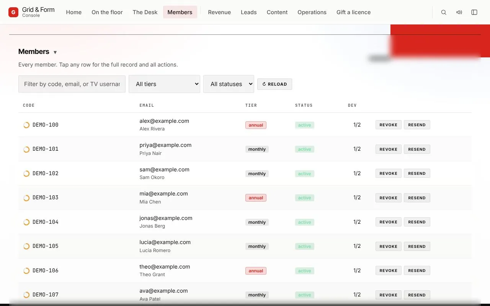
Task: Go to Operations
Action: pos(312,12)
